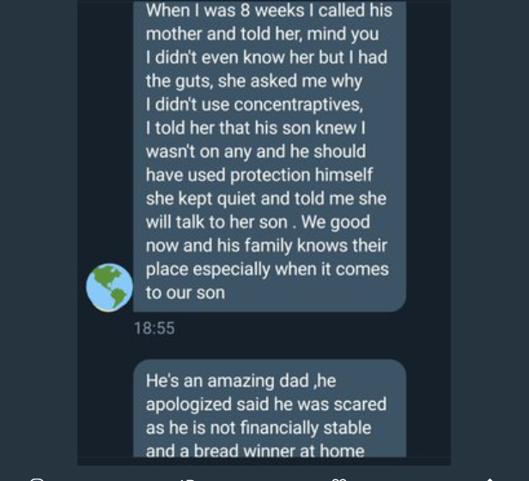Screen dimensions: 529x481
Task: Click the text 'place especially when it comes'
Action: coord(267,270)
